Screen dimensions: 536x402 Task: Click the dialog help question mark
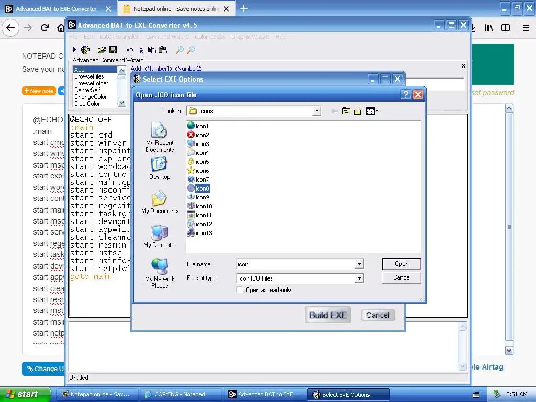[406, 95]
